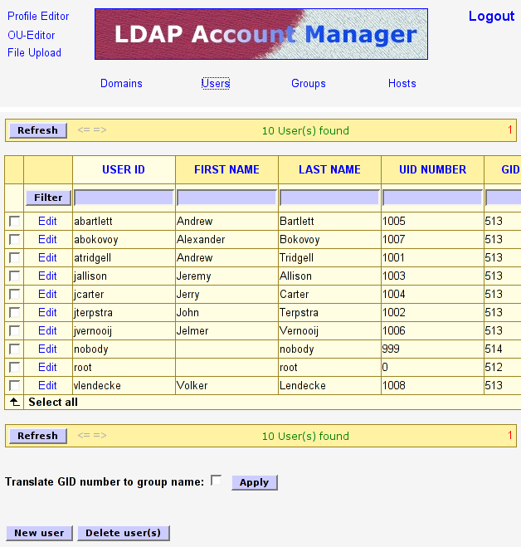Sort the list by USER ID column
Image resolution: width=521 pixels, height=547 pixels.
click(x=124, y=169)
